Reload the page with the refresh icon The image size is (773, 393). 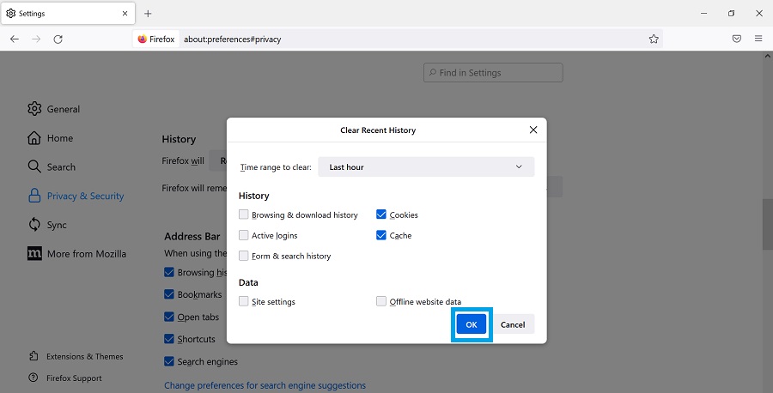coord(58,39)
